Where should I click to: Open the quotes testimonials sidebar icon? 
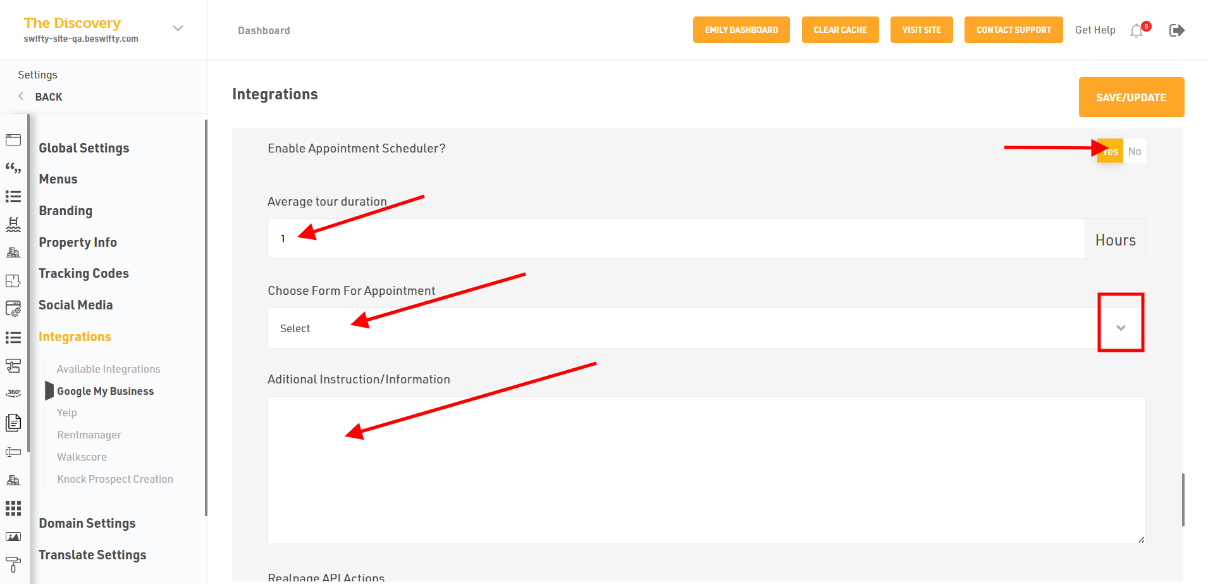pyautogui.click(x=13, y=168)
